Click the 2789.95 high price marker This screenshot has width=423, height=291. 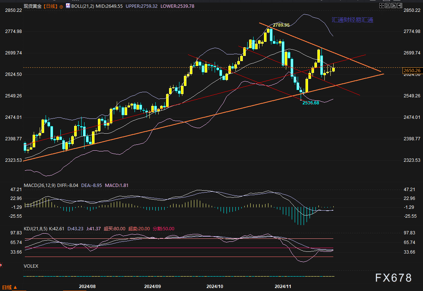pyautogui.click(x=281, y=25)
